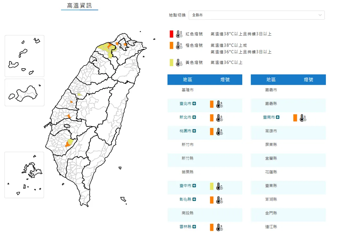347x244 pixels.
Task: Click thermometer icon in 臺北市 row
Action: coord(219,104)
